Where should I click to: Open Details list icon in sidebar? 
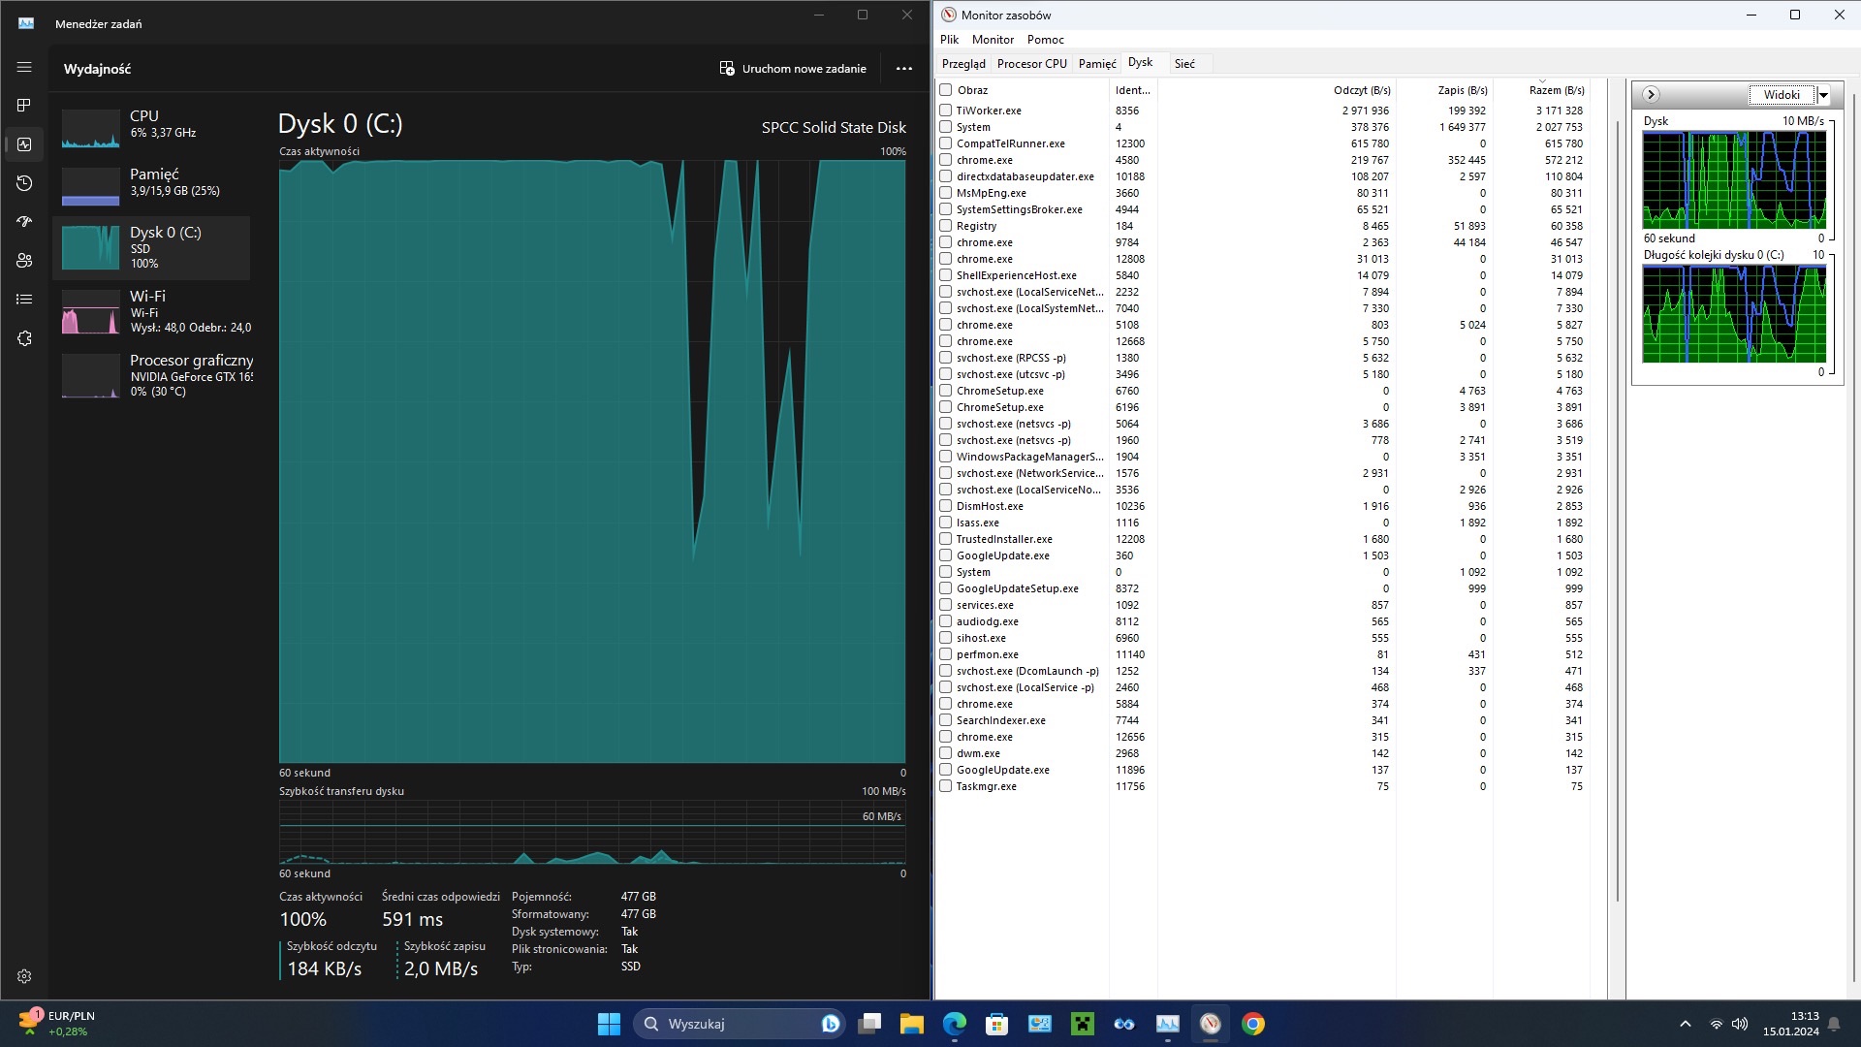tap(24, 300)
